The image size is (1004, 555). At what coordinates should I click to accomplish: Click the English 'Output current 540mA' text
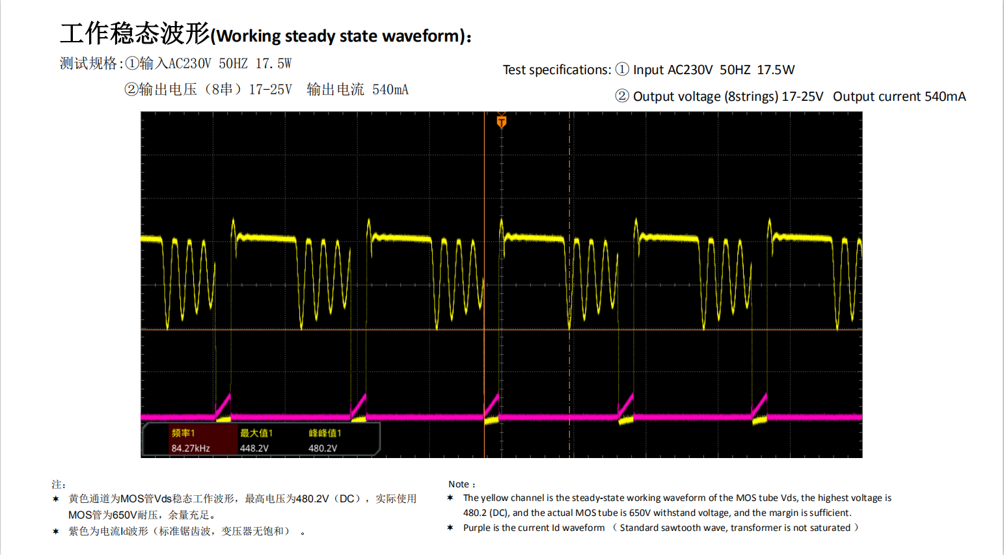899,96
